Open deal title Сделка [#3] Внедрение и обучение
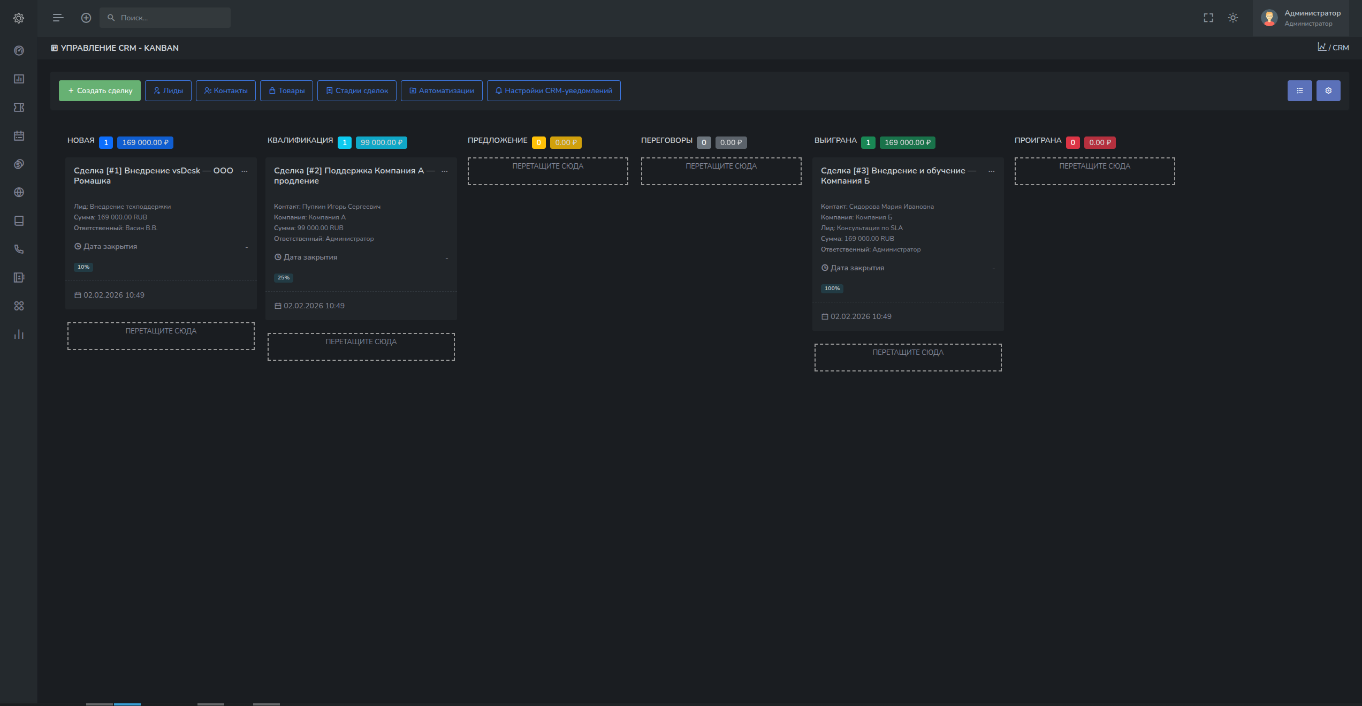This screenshot has width=1362, height=706. click(899, 176)
